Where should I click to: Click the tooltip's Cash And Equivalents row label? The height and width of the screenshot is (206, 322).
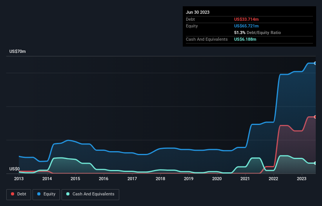tap(207, 39)
